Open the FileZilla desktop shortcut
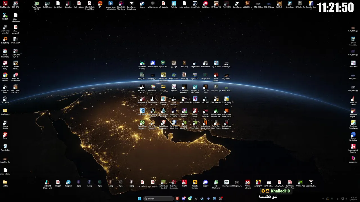This screenshot has height=202, width=360. tap(5, 5)
